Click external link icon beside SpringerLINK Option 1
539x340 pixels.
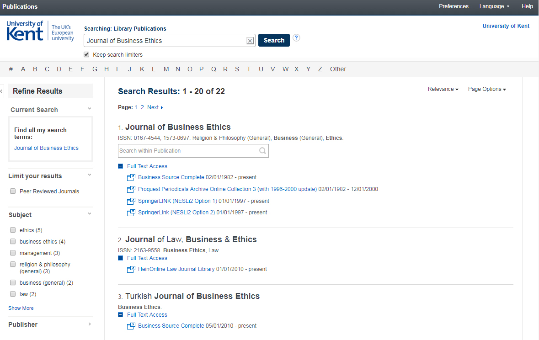(x=131, y=201)
